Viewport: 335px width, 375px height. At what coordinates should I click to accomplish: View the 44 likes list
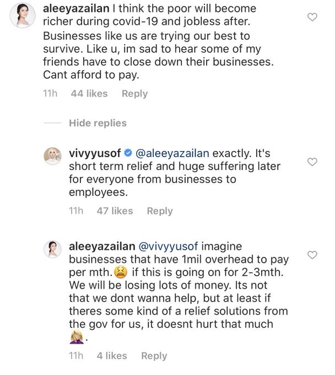[x=89, y=94]
